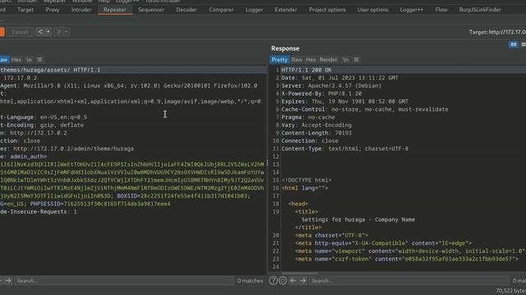Open the Project options tab
The width and height of the screenshot is (526, 295).
(x=327, y=10)
